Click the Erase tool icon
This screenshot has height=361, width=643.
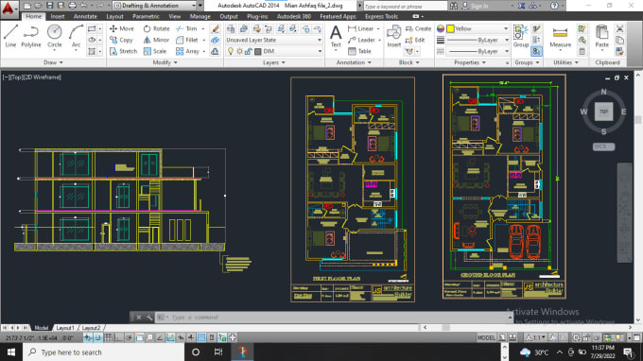pyautogui.click(x=215, y=28)
